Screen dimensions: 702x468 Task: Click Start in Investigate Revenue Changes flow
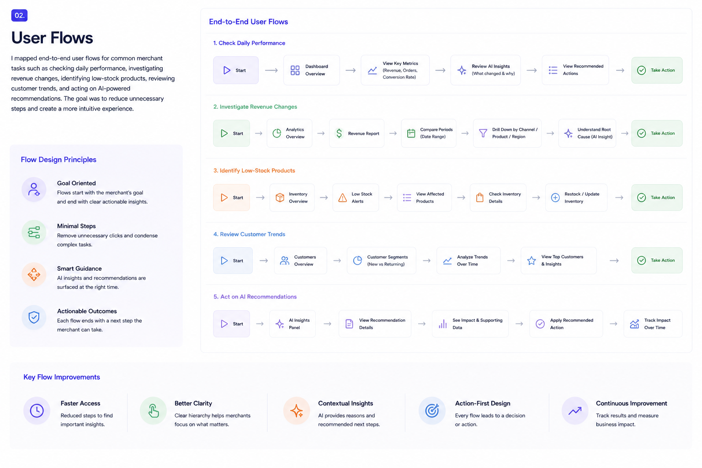[x=232, y=133]
